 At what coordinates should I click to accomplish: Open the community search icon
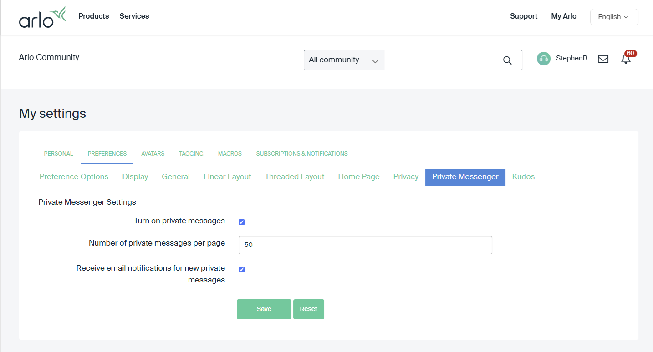pos(507,60)
